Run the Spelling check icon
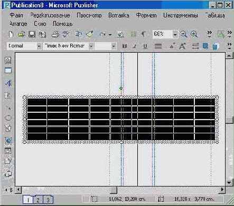234x206 pixels. click(x=65, y=34)
